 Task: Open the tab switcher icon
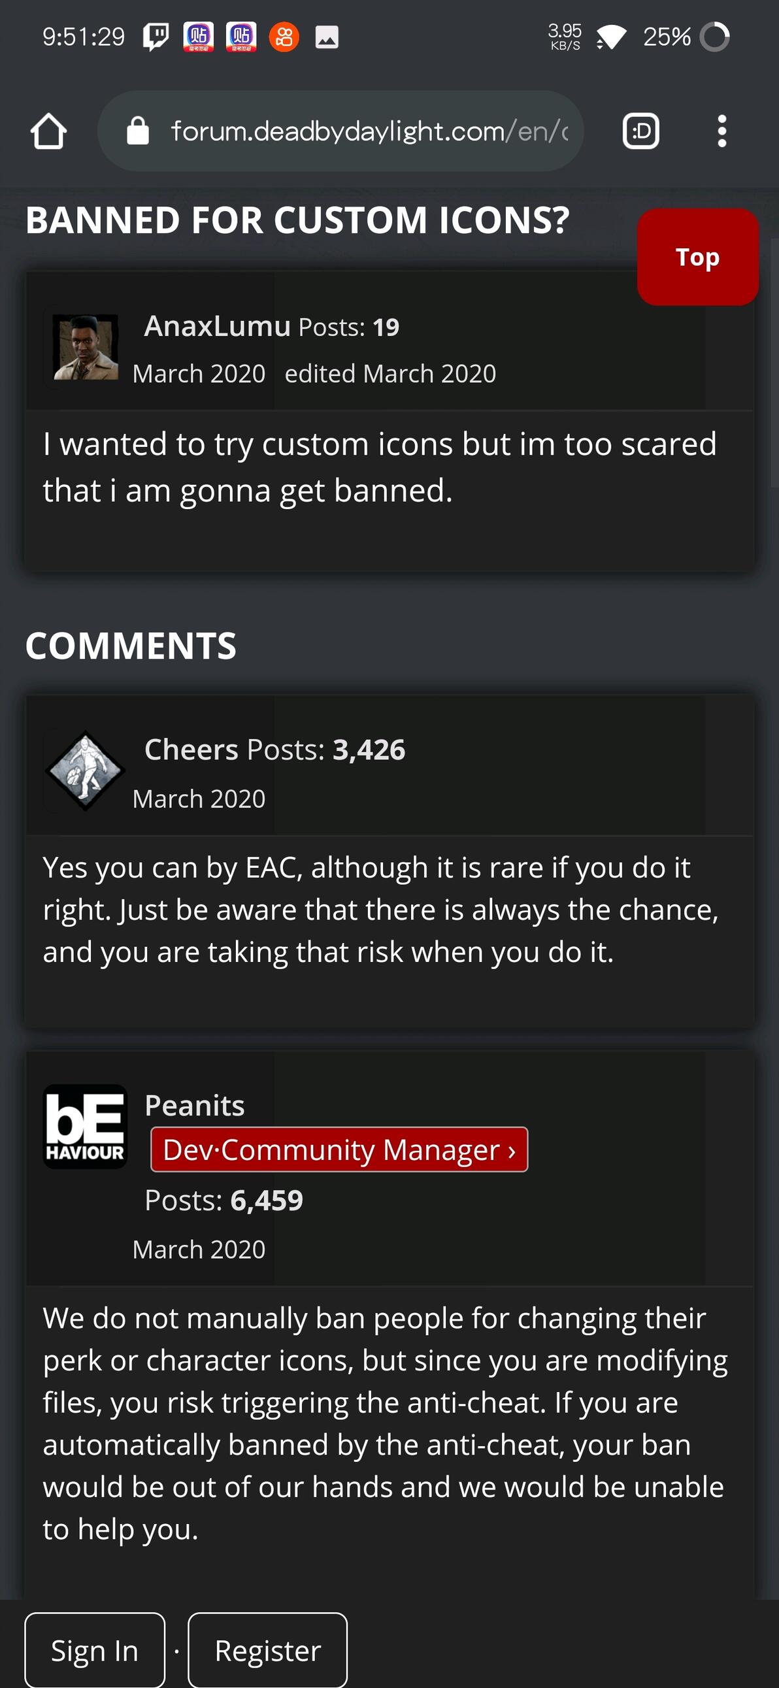click(x=640, y=131)
